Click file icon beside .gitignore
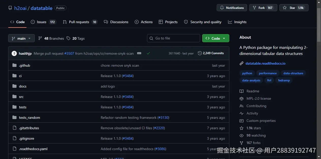321x159 pixels. [x=14, y=138]
